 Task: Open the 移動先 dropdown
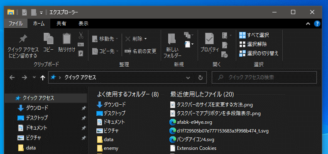[x=117, y=39]
